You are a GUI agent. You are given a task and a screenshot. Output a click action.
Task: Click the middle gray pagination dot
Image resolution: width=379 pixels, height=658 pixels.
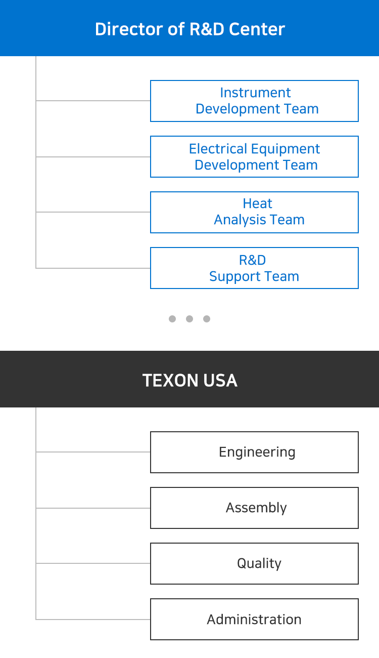pos(189,319)
